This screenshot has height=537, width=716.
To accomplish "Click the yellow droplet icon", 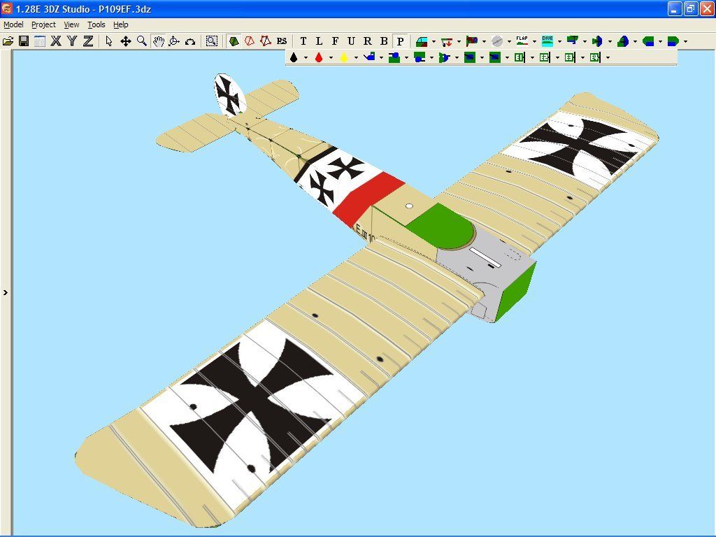I will click(x=344, y=57).
